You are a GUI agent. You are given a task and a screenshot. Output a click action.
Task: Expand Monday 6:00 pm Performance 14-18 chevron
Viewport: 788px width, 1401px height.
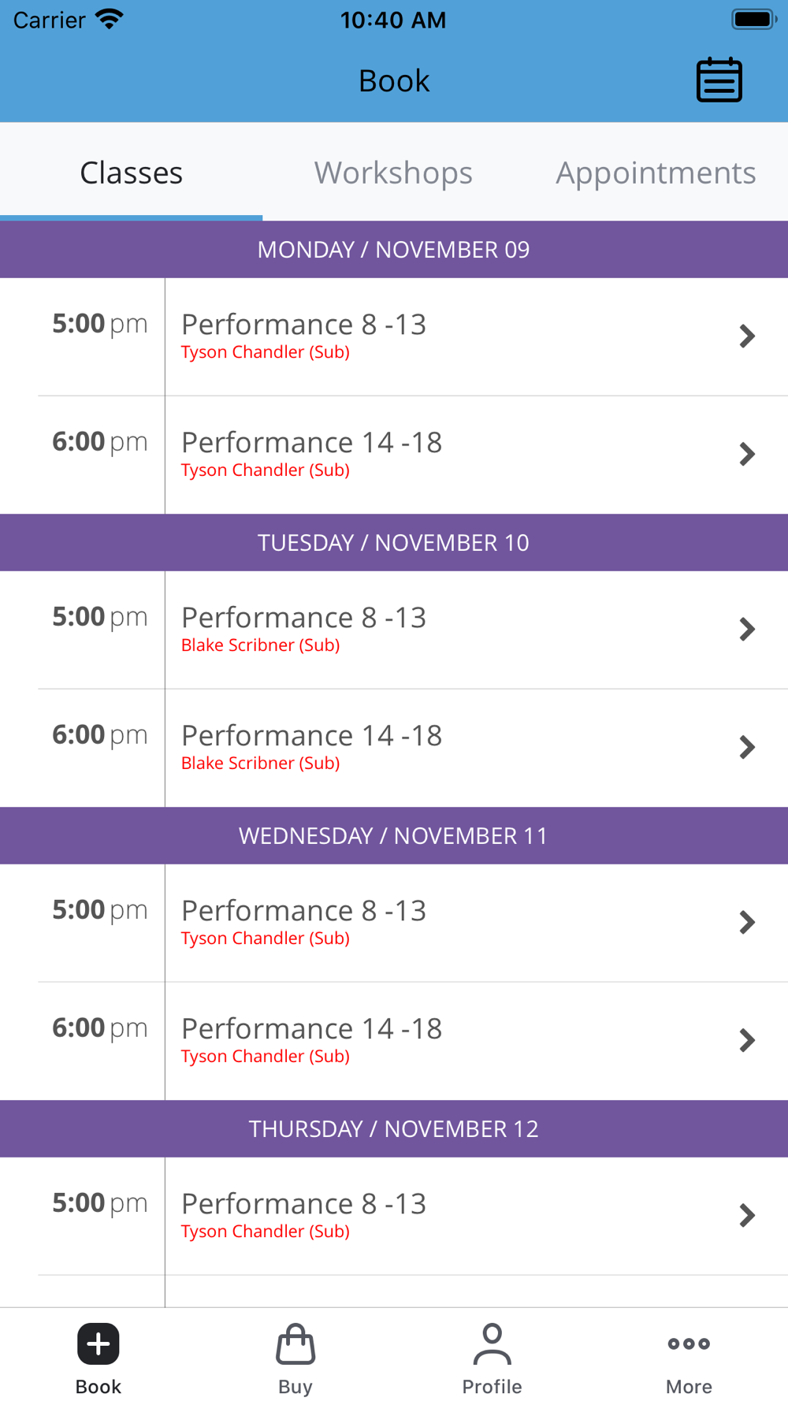pyautogui.click(x=747, y=455)
